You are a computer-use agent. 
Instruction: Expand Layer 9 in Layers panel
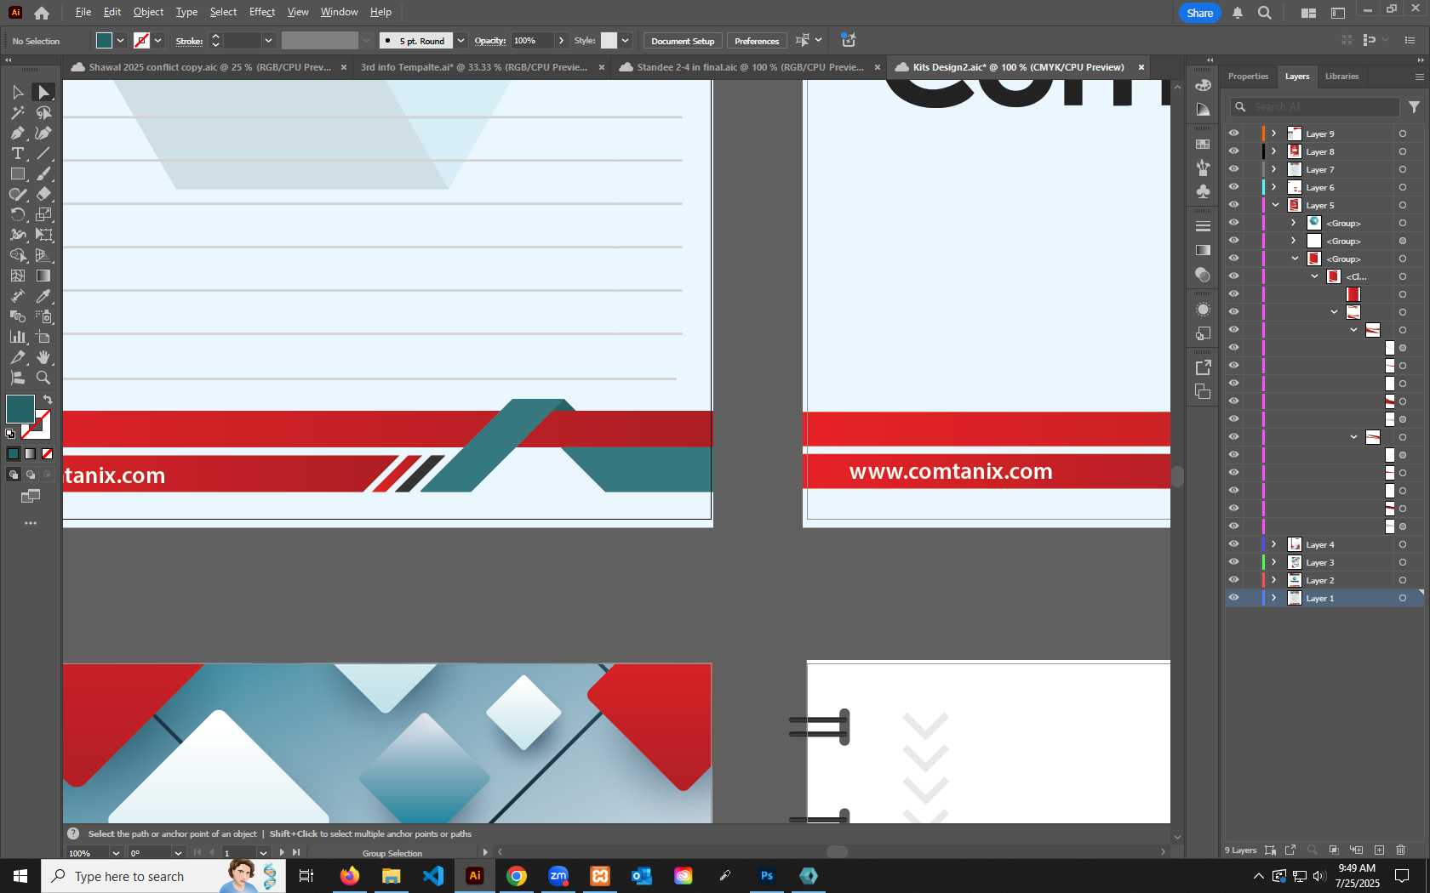(x=1274, y=134)
